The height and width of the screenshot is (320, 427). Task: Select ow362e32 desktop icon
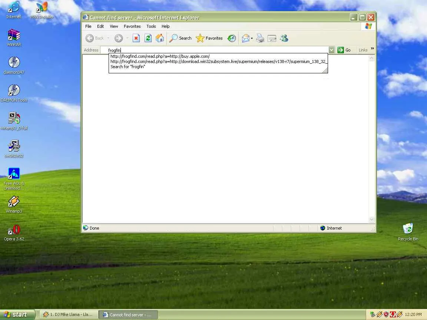point(14,149)
